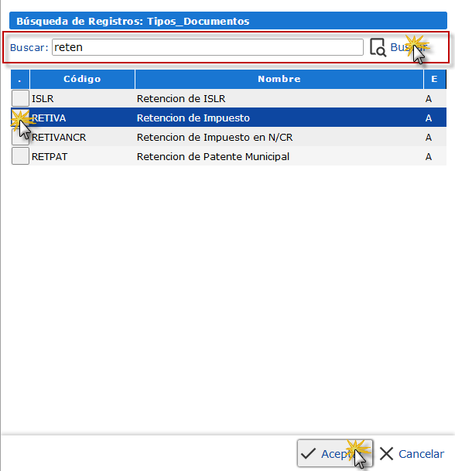Viewport: 455px width, 471px height.
Task: Select the Retencion de Patente Municipal row
Action: (228, 156)
